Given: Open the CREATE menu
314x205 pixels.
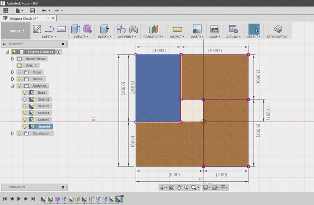Looking at the screenshot, I should point(81,37).
